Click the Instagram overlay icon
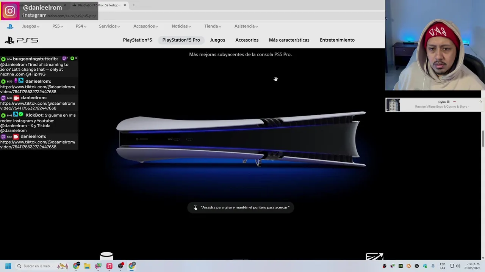This screenshot has height=272, width=485. (10, 11)
